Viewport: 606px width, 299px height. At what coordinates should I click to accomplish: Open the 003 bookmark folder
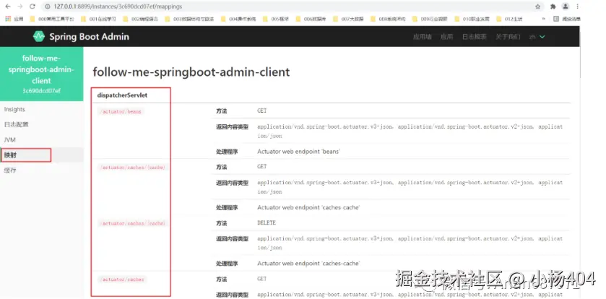189,19
